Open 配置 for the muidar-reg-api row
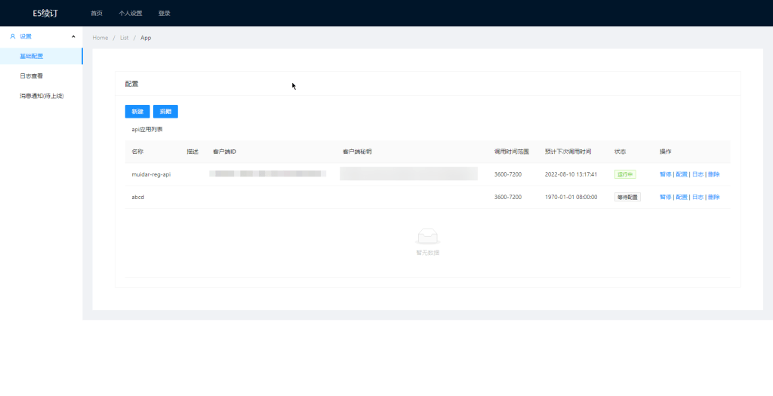 coord(682,174)
